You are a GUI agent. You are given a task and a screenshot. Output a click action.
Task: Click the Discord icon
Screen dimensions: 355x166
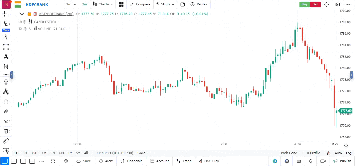point(287,161)
